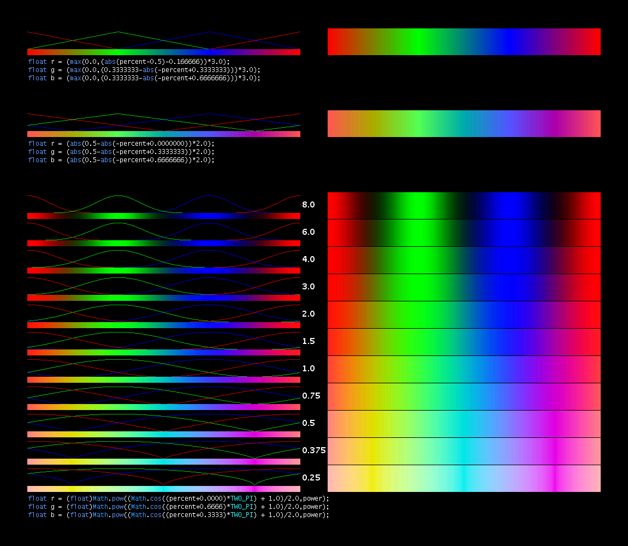Click the power label 6.0
Image resolution: width=628 pixels, height=546 pixels.
(309, 232)
